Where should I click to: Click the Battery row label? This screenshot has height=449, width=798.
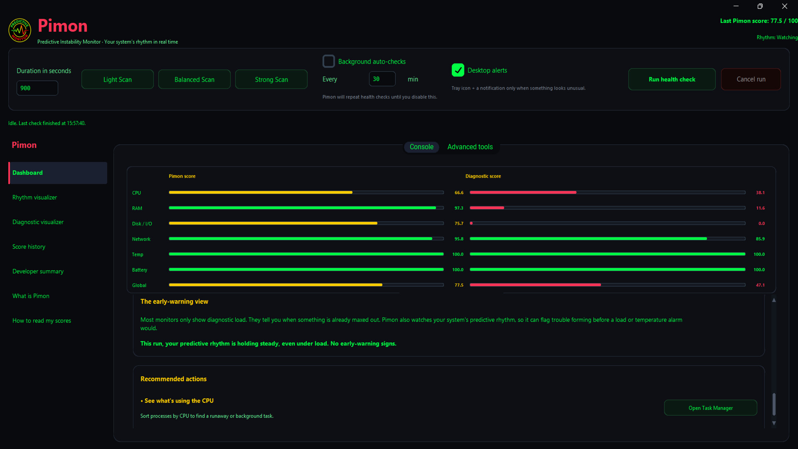(140, 270)
